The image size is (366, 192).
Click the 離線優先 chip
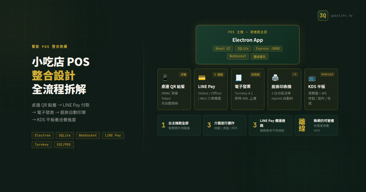(260, 56)
